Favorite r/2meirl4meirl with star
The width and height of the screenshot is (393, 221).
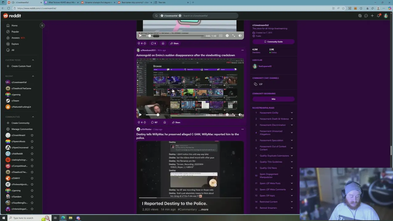32,135
